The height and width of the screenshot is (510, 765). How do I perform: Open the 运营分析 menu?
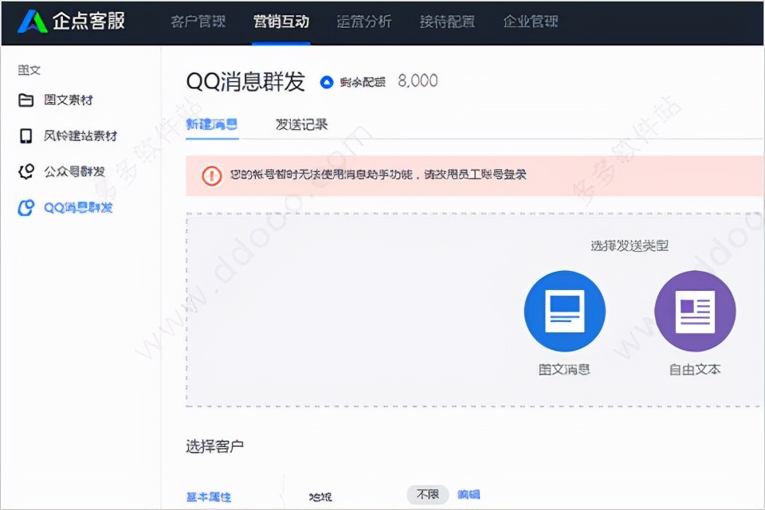pos(364,22)
